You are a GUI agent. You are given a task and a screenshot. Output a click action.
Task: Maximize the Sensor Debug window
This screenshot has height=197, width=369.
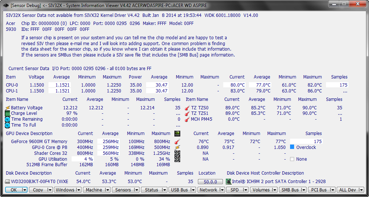(344, 4)
